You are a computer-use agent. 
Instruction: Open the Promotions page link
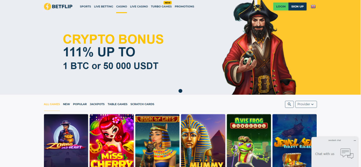point(184,6)
